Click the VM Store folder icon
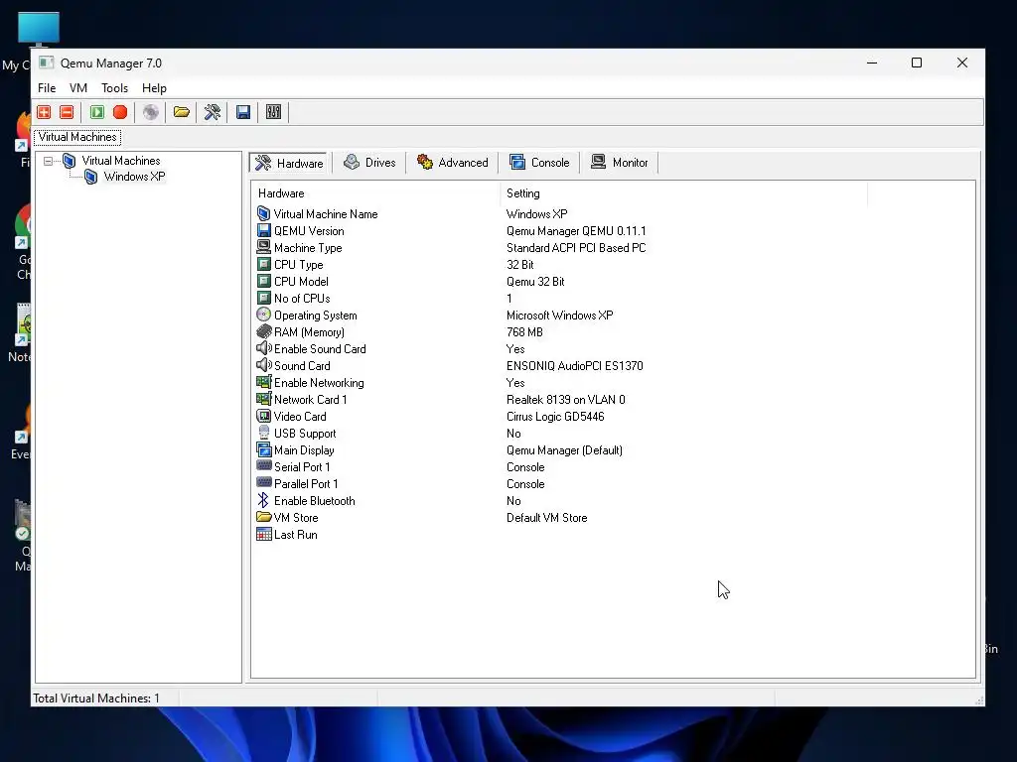 (x=263, y=517)
